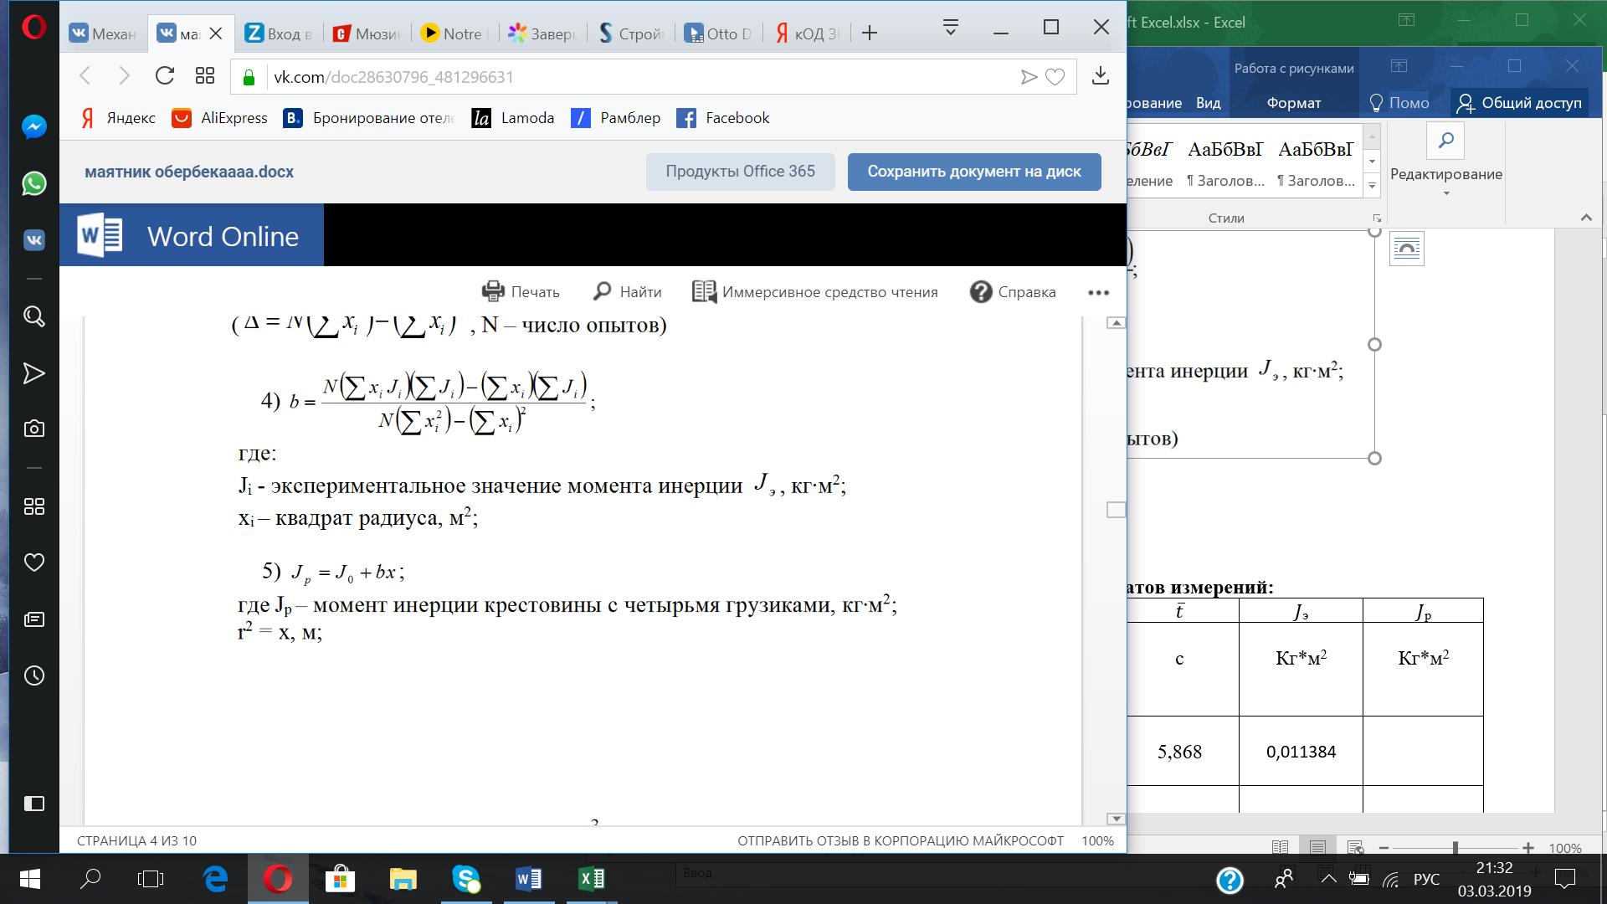Open Формат tab in Excel ribbon

click(x=1294, y=103)
